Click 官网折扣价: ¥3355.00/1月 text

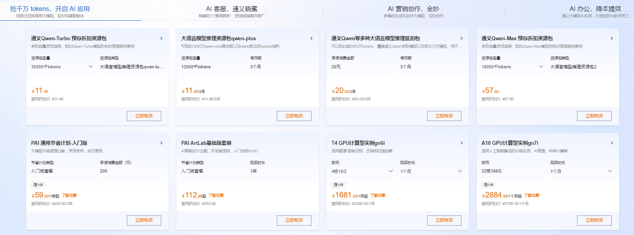(x=353, y=204)
